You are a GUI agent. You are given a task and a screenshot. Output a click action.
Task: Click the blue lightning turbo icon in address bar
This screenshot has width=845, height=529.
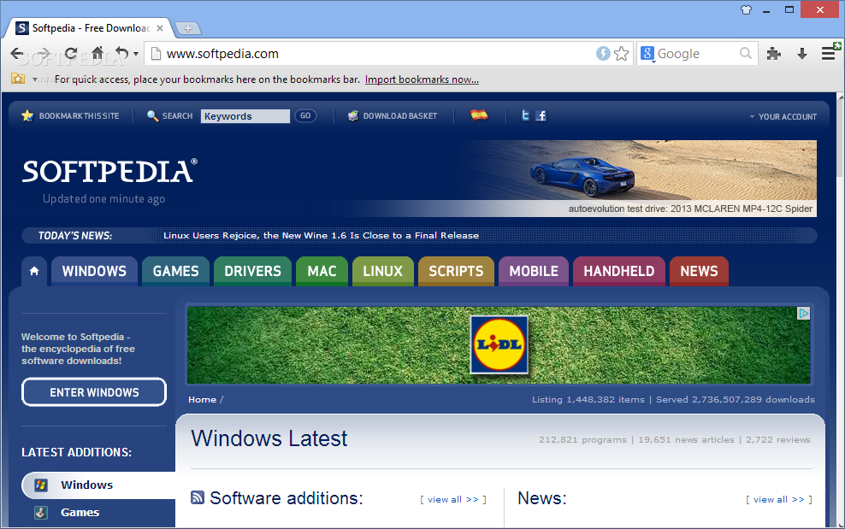(x=603, y=53)
